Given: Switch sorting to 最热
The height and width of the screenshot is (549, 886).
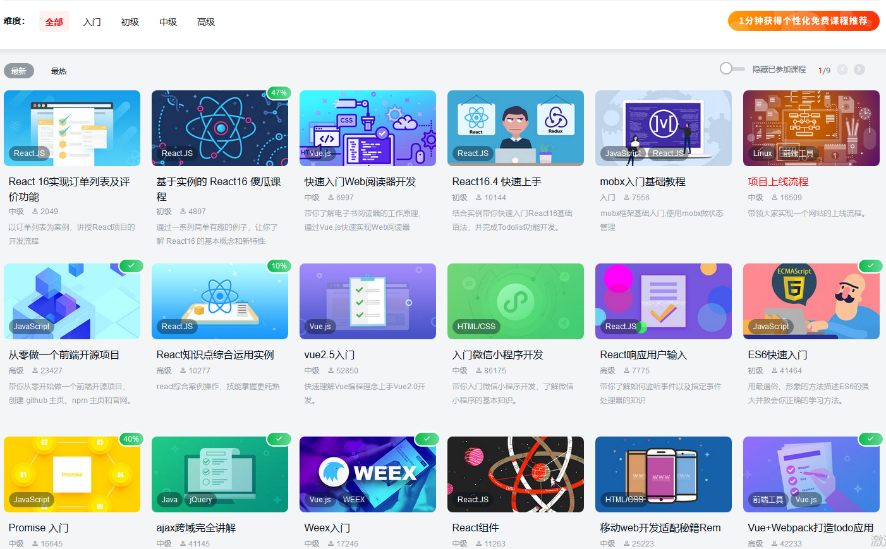Looking at the screenshot, I should (x=59, y=70).
